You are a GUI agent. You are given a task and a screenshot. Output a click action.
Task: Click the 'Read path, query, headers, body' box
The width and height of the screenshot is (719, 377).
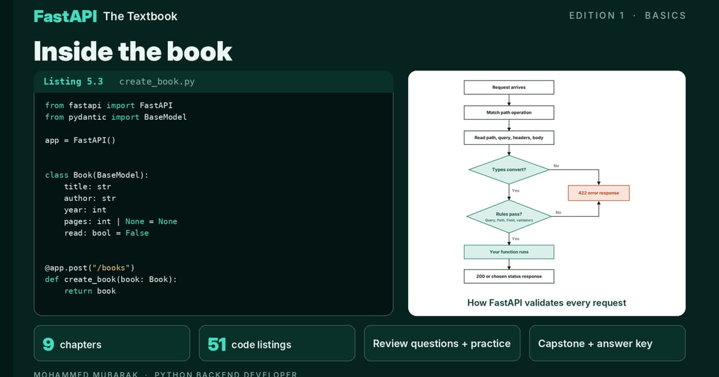[509, 138]
